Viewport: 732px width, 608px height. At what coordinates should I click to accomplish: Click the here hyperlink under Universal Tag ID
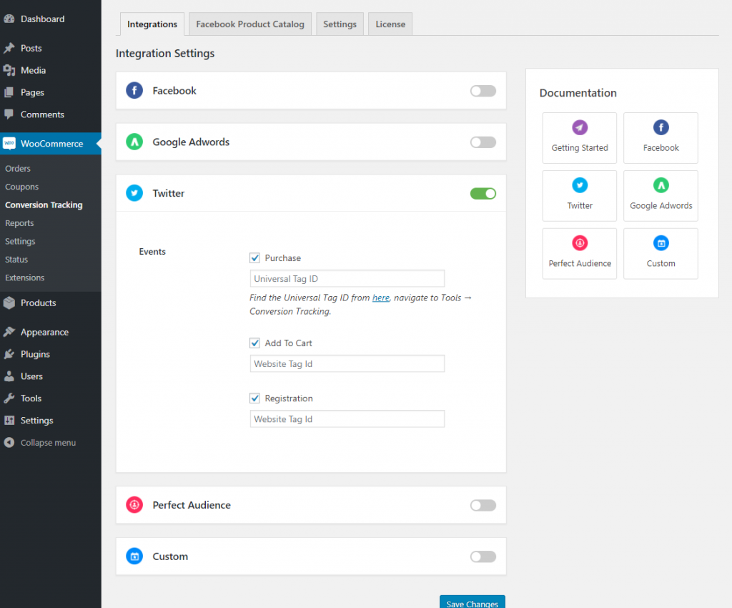pyautogui.click(x=380, y=298)
